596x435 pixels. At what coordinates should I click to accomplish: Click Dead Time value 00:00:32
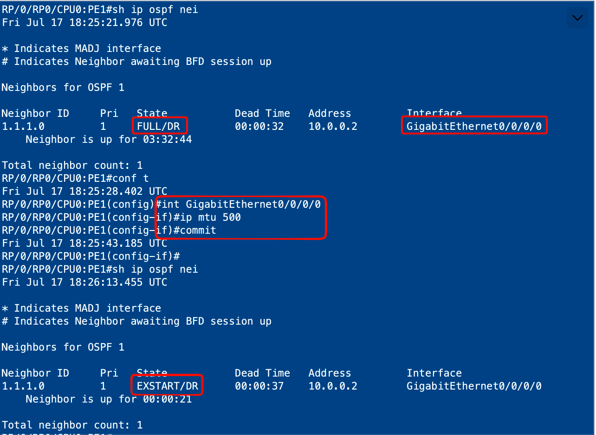[259, 126]
